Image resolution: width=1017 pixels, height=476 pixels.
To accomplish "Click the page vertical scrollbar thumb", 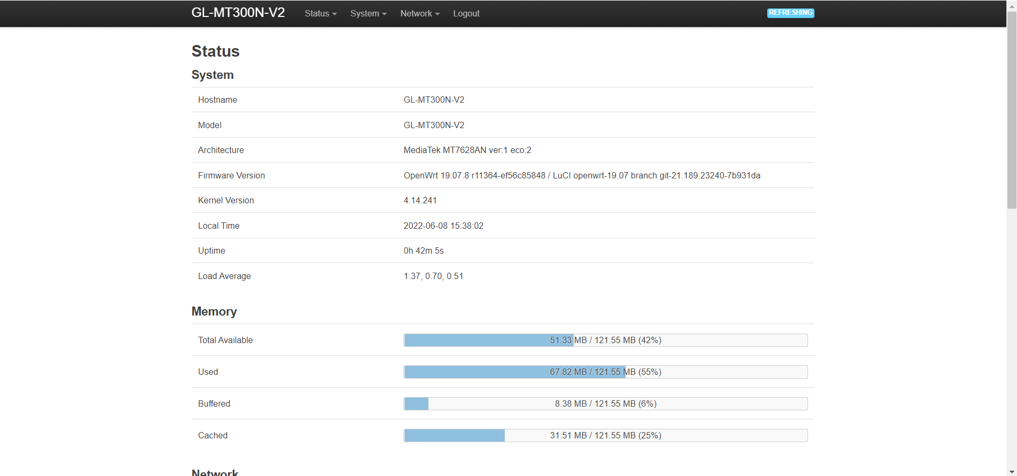I will click(1012, 110).
